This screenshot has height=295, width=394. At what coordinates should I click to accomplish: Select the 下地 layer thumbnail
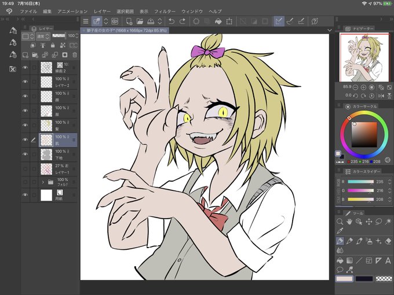pos(46,154)
